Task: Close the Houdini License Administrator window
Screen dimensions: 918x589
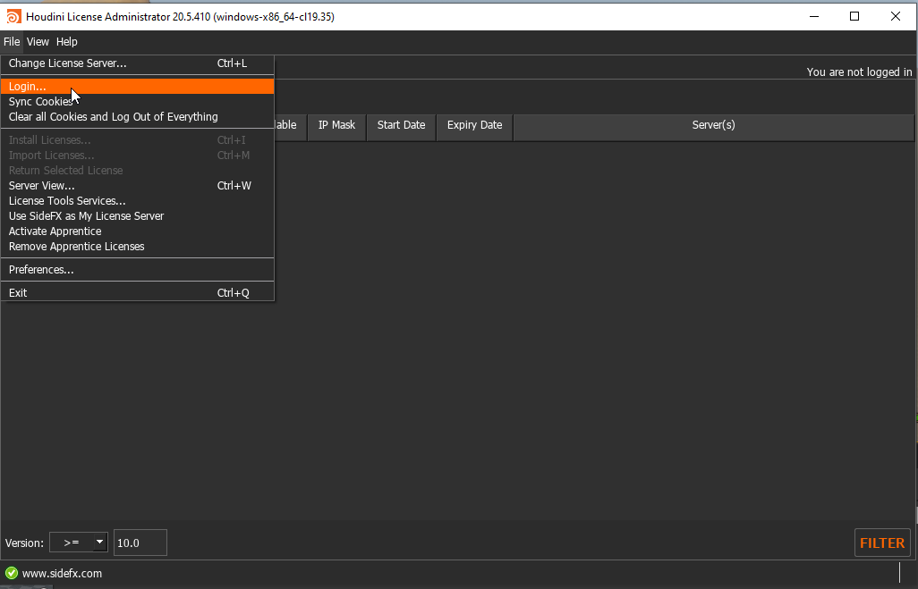Action: (895, 16)
